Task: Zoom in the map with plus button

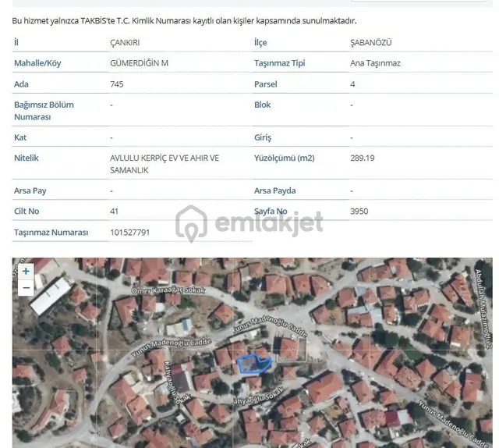Action: (26, 272)
